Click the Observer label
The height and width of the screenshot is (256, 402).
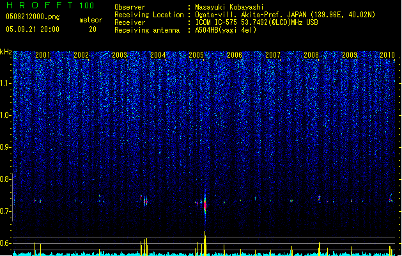coord(130,7)
